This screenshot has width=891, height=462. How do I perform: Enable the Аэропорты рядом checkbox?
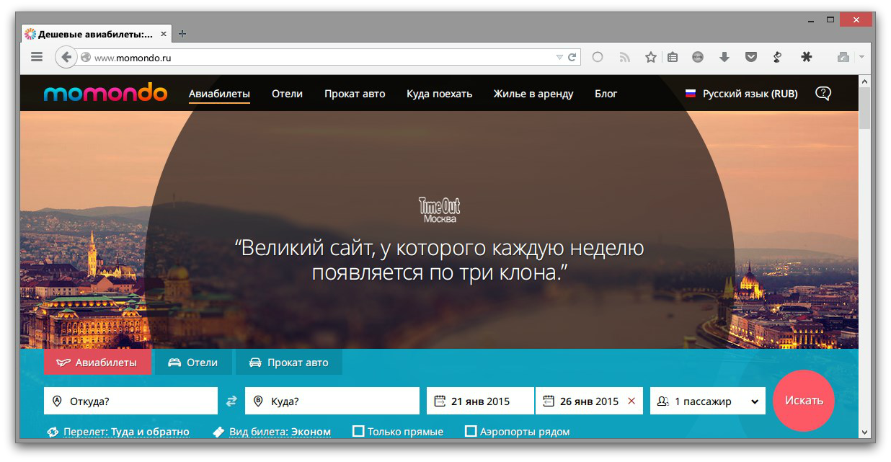(471, 432)
